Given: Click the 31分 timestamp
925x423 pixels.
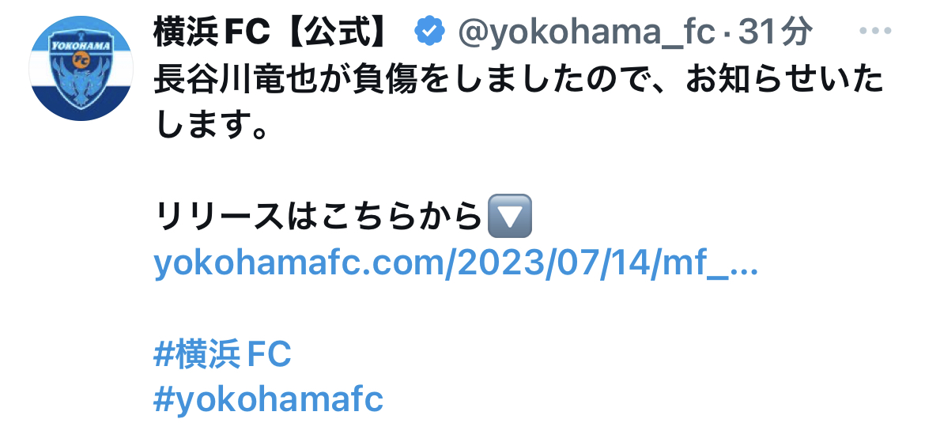Looking at the screenshot, I should pos(775,32).
